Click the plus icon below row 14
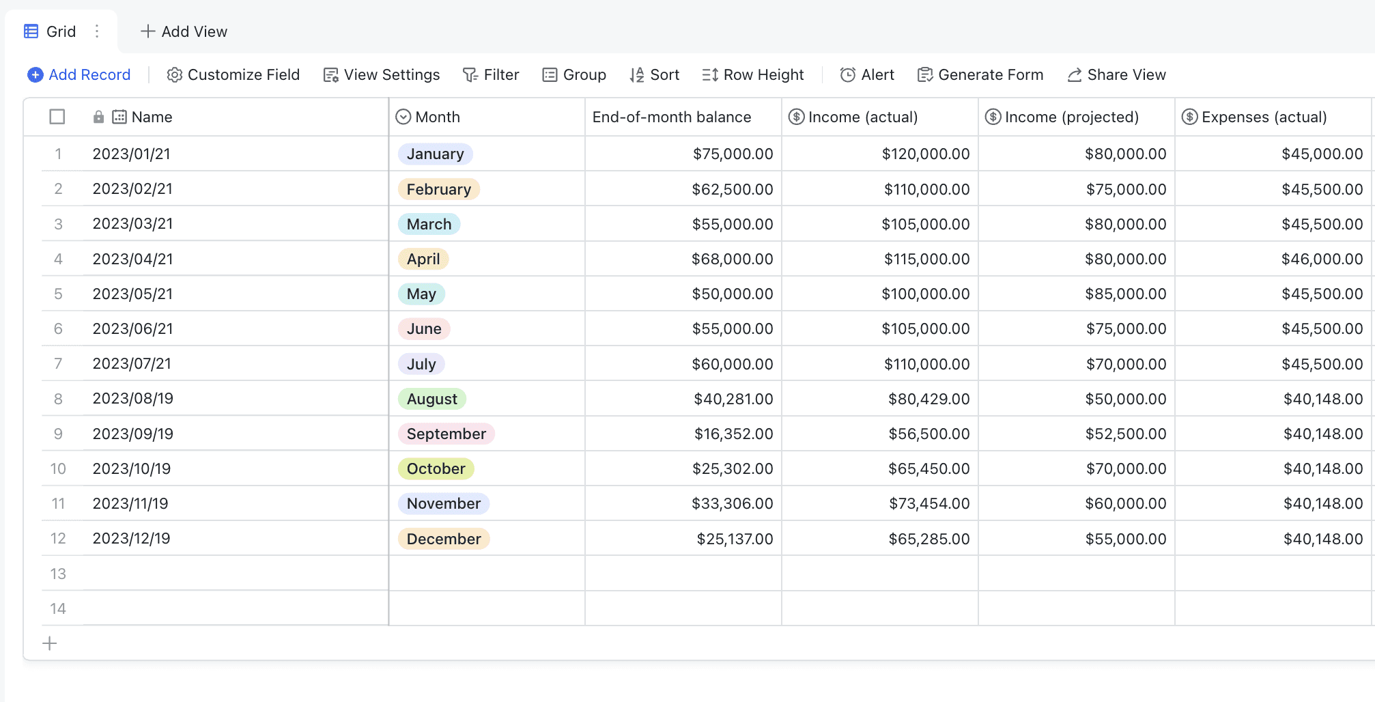The height and width of the screenshot is (702, 1375). click(x=50, y=643)
